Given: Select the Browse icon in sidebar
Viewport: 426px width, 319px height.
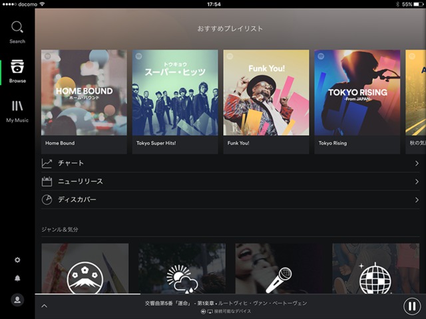Looking at the screenshot, I should point(17,70).
